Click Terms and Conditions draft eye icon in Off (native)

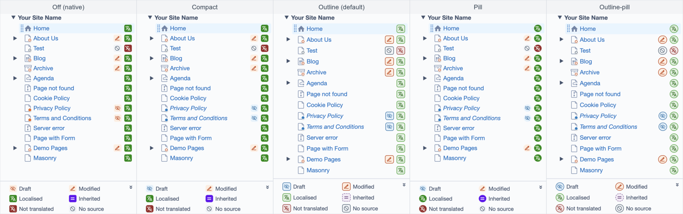point(117,118)
